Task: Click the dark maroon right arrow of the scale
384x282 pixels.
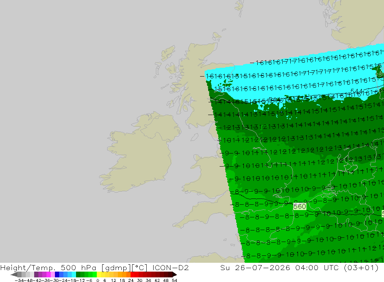Action: pyautogui.click(x=175, y=275)
